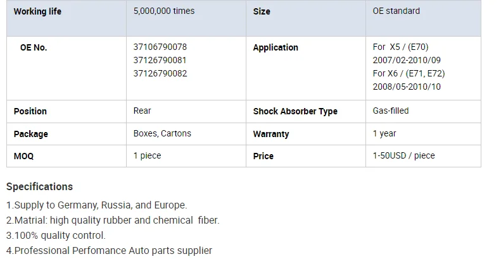Click the 'MOQ' label cell
The width and height of the screenshot is (501, 259).
23,156
